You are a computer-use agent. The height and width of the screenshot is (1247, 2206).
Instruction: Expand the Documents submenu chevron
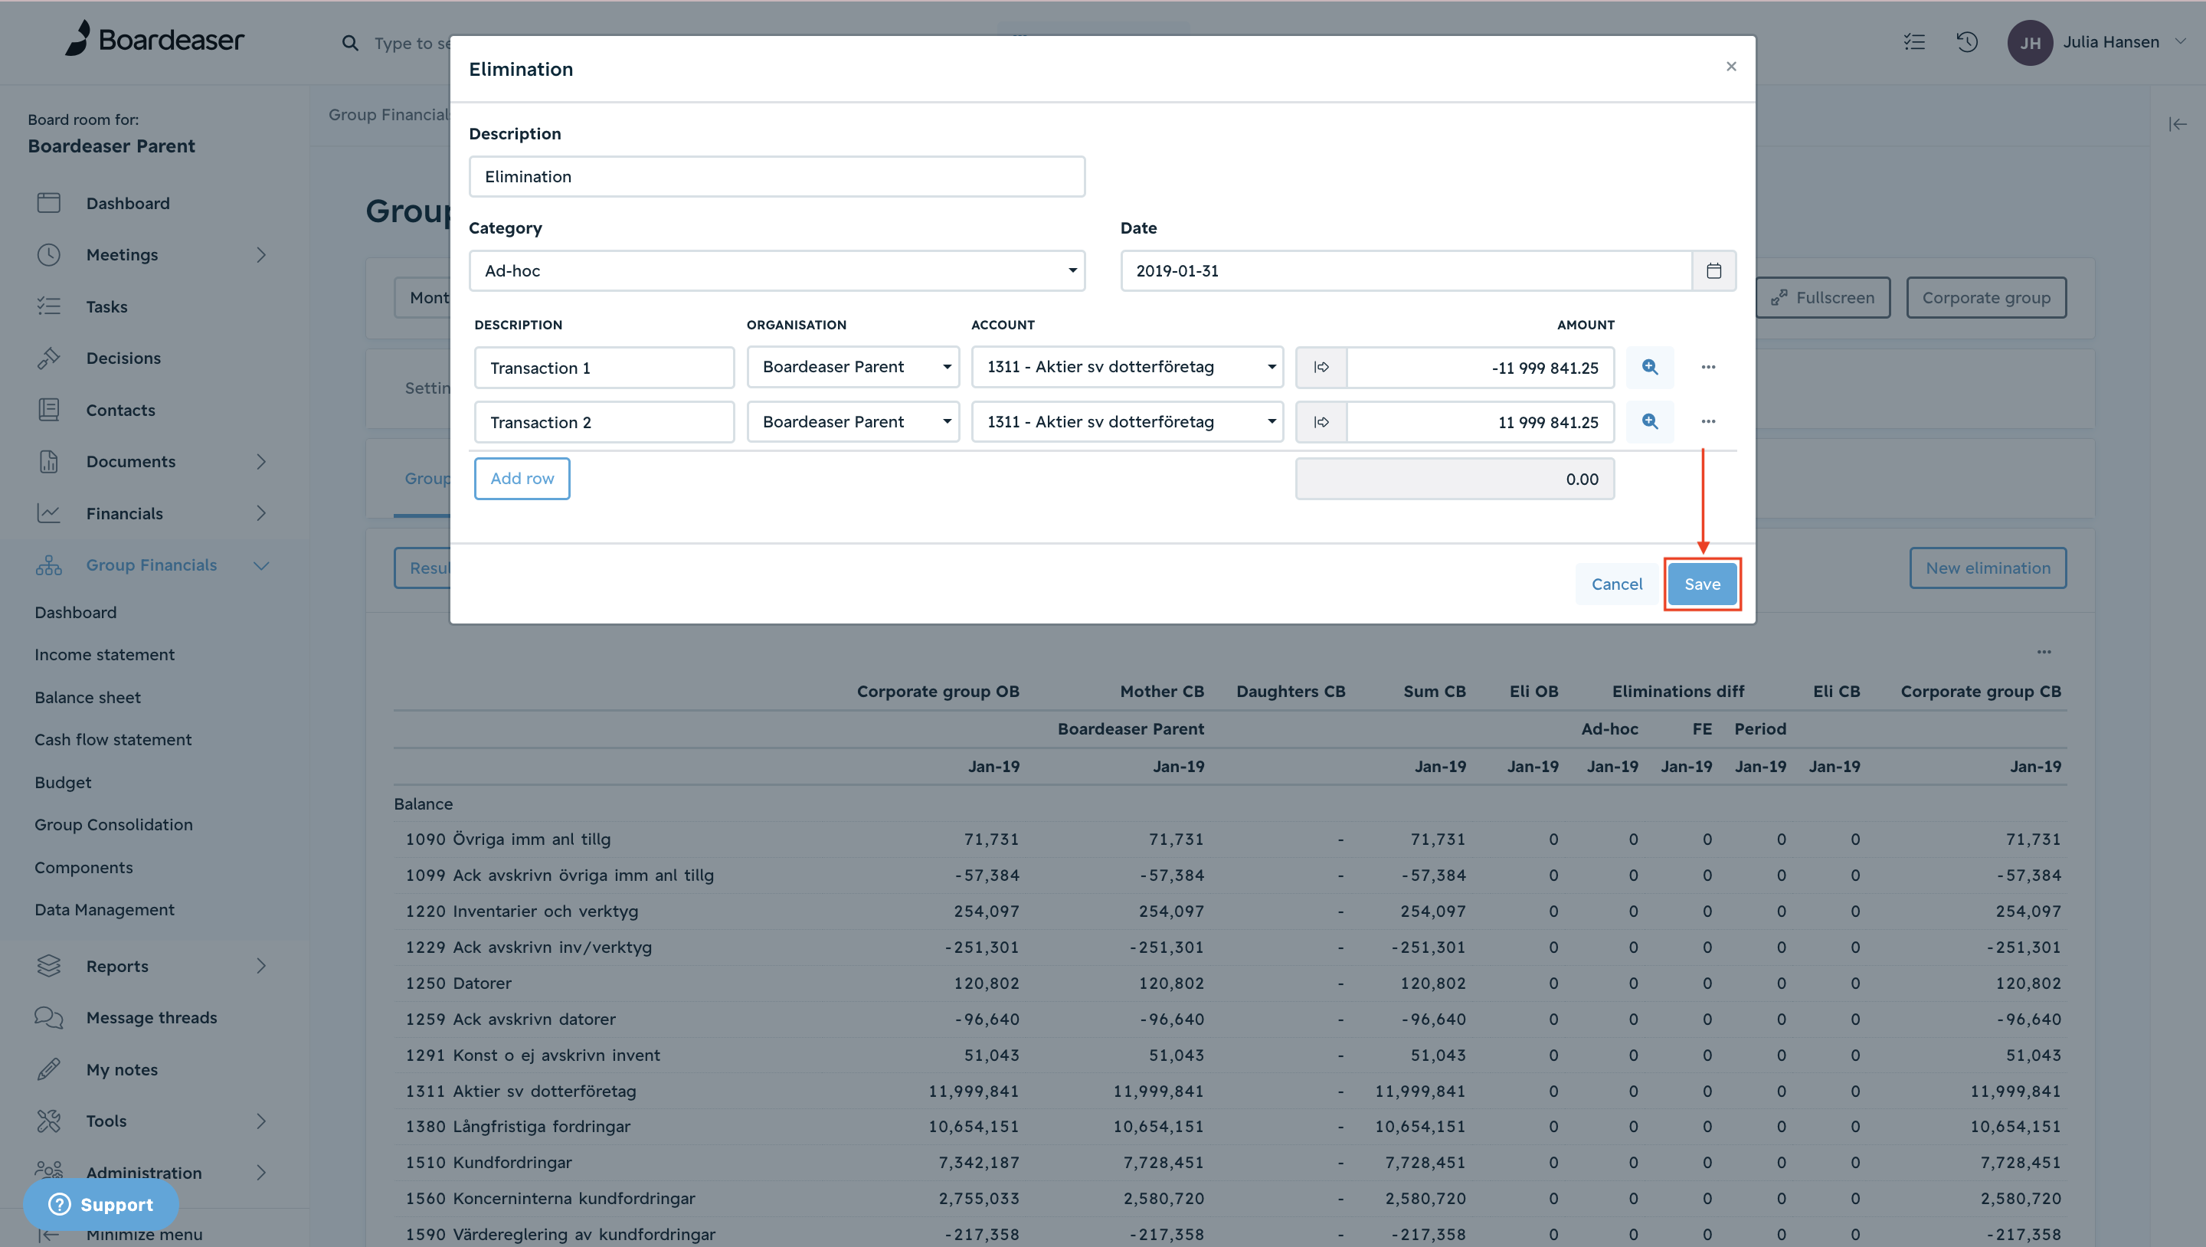coord(261,462)
